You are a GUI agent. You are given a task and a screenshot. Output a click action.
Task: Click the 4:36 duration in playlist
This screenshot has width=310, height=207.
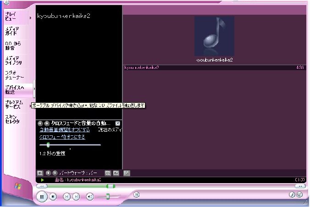point(300,67)
